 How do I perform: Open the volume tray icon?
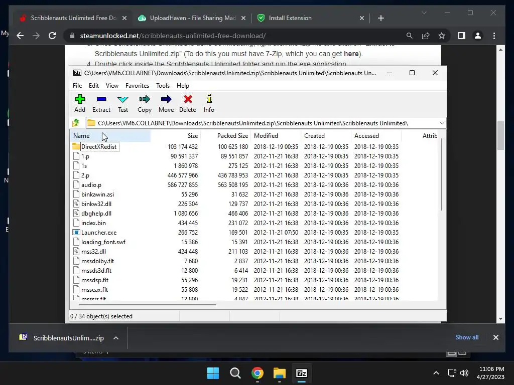coord(464,373)
